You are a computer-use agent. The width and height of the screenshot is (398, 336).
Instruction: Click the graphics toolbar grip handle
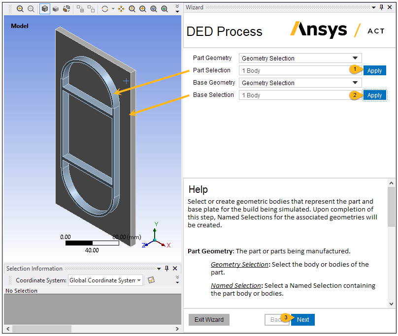10,9
